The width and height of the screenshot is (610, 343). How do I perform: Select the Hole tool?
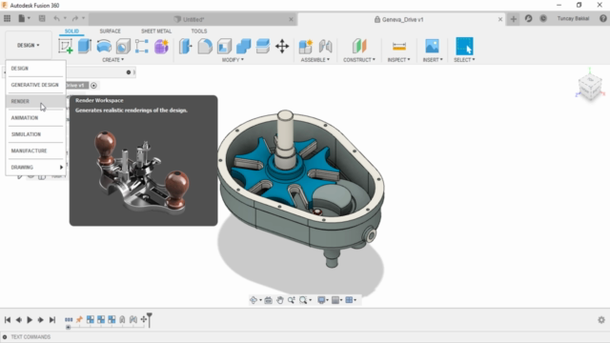[x=123, y=46]
